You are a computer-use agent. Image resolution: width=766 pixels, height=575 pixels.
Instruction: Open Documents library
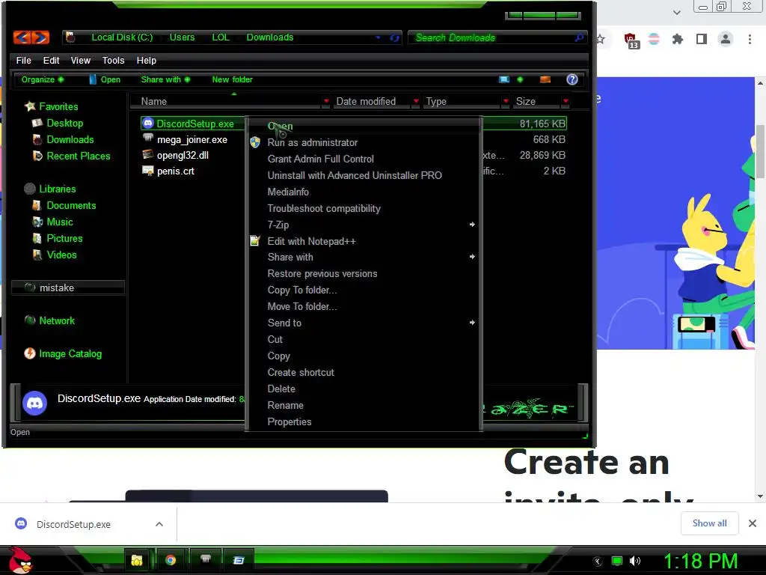click(71, 205)
